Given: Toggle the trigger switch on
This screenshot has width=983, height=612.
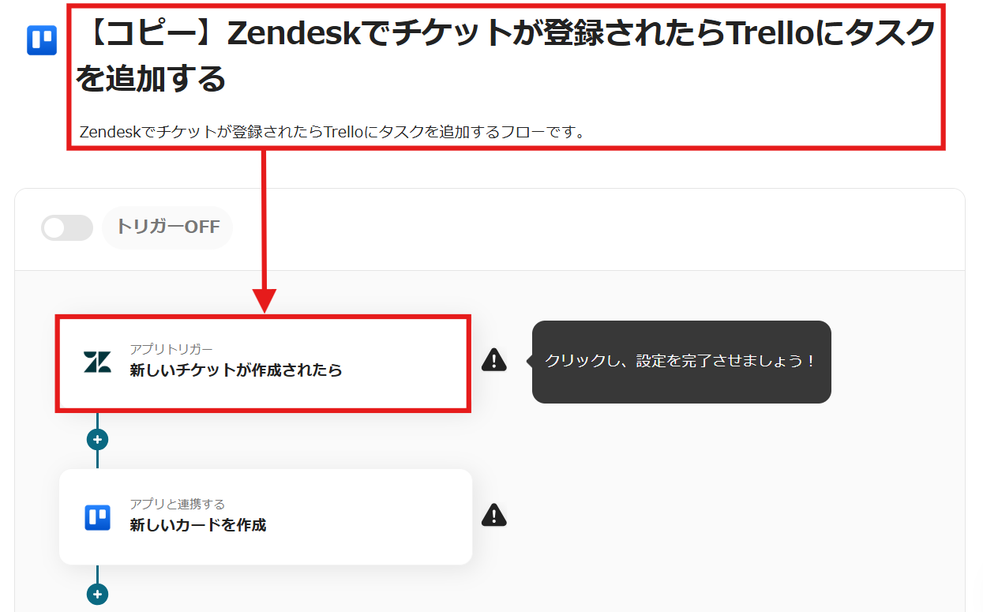Looking at the screenshot, I should (x=67, y=228).
